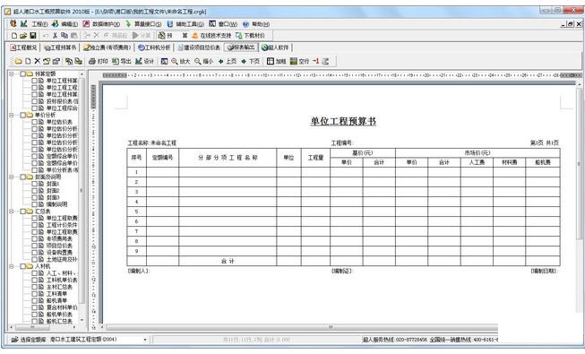
Task: Click the blank page icon in report toolbar
Action: point(28,61)
